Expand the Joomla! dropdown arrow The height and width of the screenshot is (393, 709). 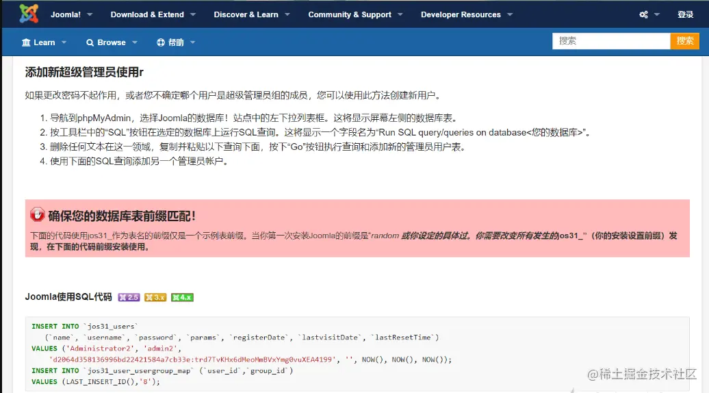[x=90, y=14]
